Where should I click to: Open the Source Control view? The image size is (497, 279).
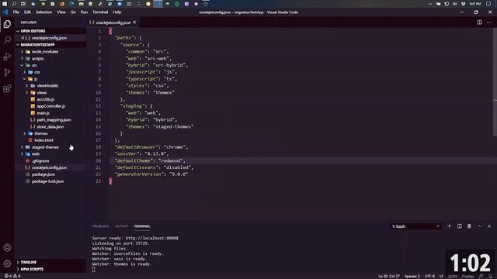tap(7, 72)
